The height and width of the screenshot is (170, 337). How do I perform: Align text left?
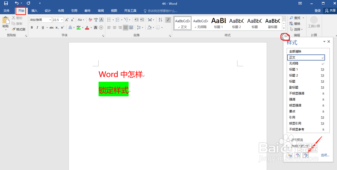click(x=109, y=27)
